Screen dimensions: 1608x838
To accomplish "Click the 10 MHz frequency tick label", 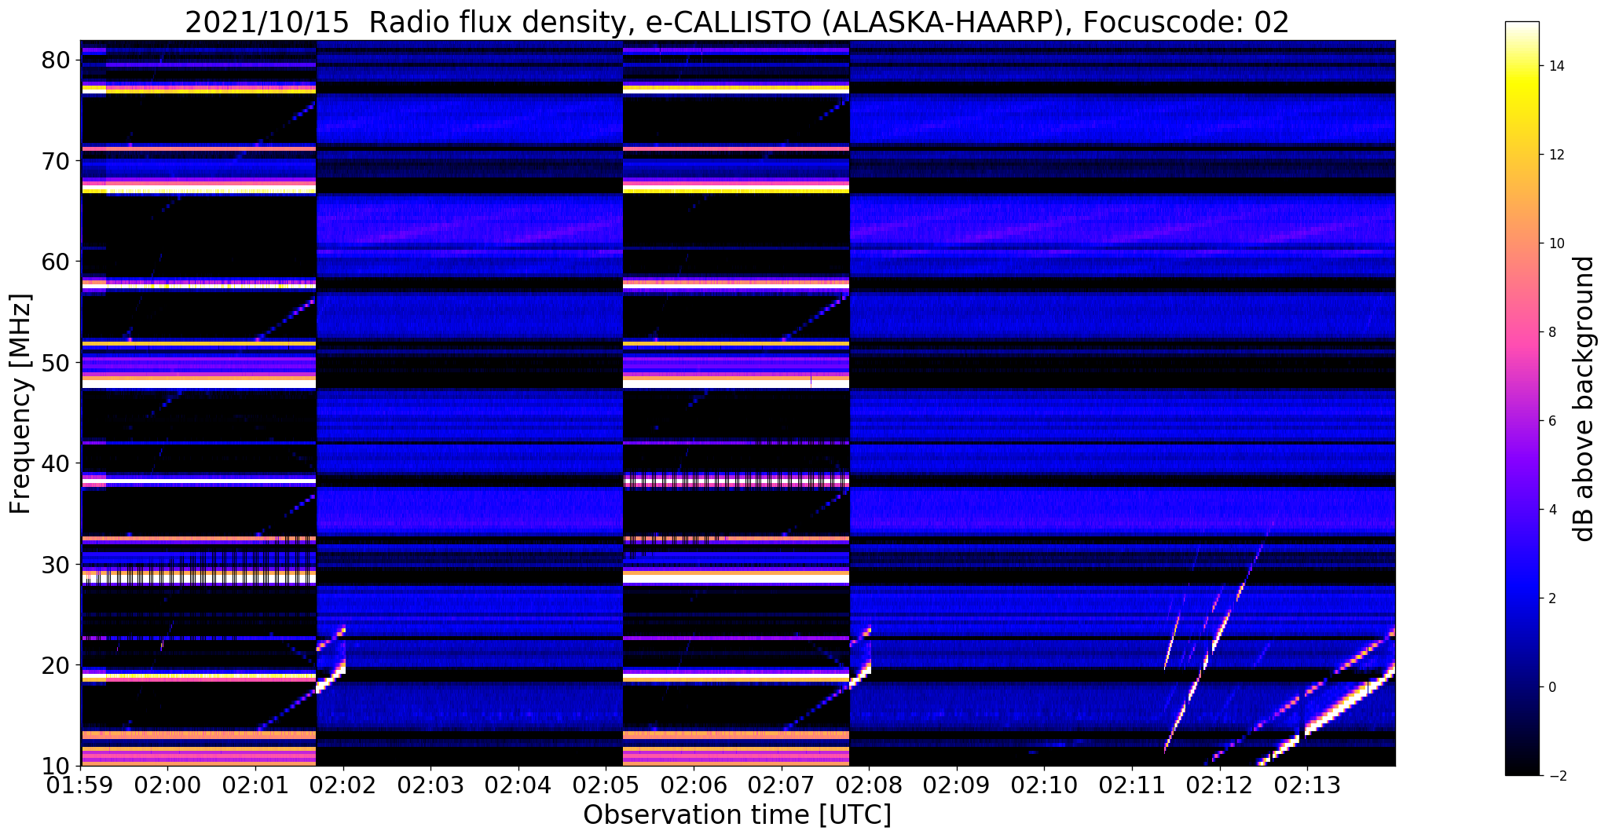I will click(56, 766).
